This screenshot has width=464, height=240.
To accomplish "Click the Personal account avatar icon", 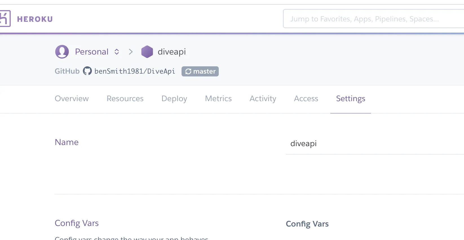I will tap(62, 52).
